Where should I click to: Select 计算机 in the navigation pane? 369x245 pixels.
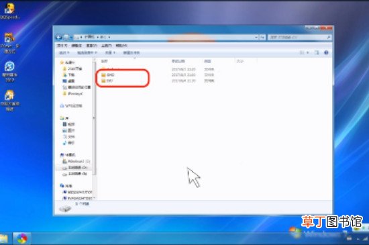68,154
